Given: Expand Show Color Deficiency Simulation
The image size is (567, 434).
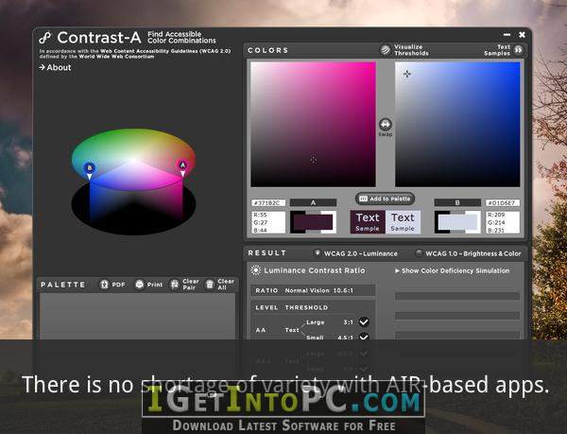Looking at the screenshot, I should [x=452, y=270].
